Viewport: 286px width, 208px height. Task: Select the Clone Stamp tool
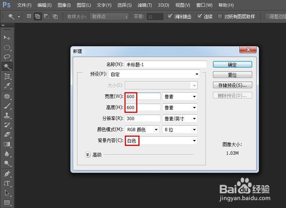pos(7,115)
